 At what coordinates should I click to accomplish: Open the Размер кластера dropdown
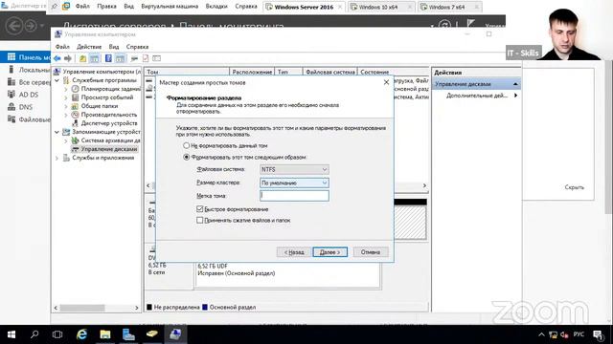(294, 183)
